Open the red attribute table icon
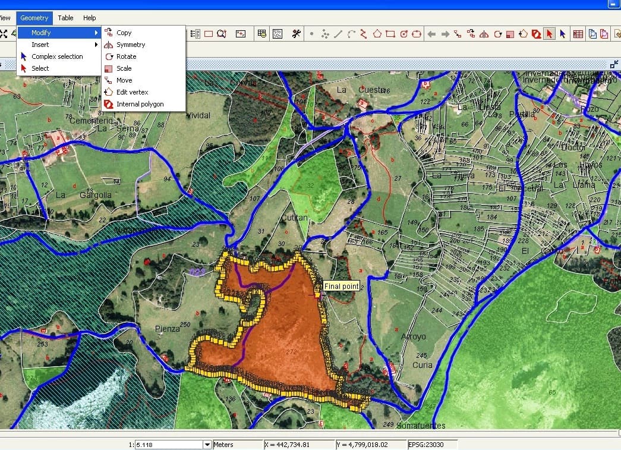The image size is (621, 450). click(578, 34)
